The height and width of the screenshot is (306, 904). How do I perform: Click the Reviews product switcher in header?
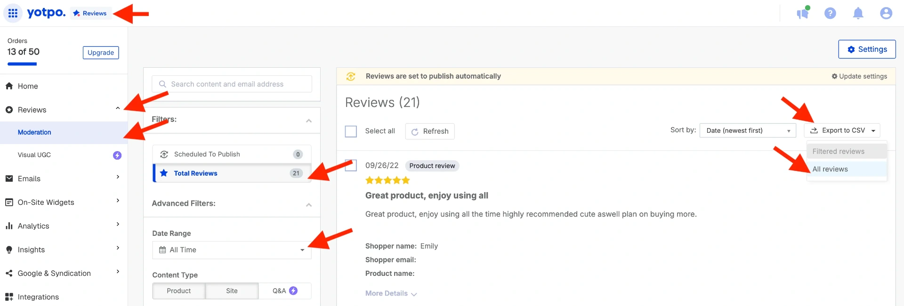point(90,13)
